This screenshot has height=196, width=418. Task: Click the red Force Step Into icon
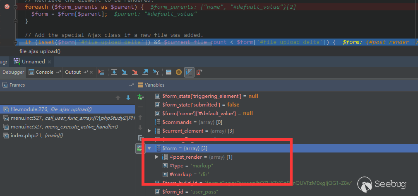pyautogui.click(x=135, y=72)
